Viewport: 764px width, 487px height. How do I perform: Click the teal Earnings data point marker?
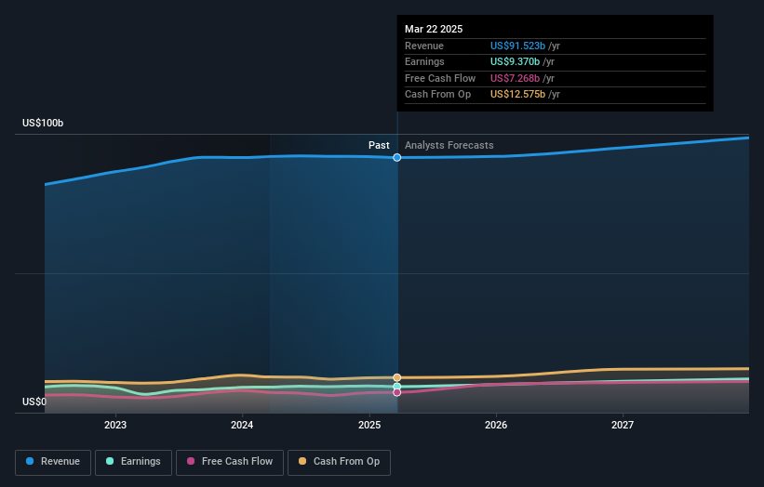(x=397, y=387)
